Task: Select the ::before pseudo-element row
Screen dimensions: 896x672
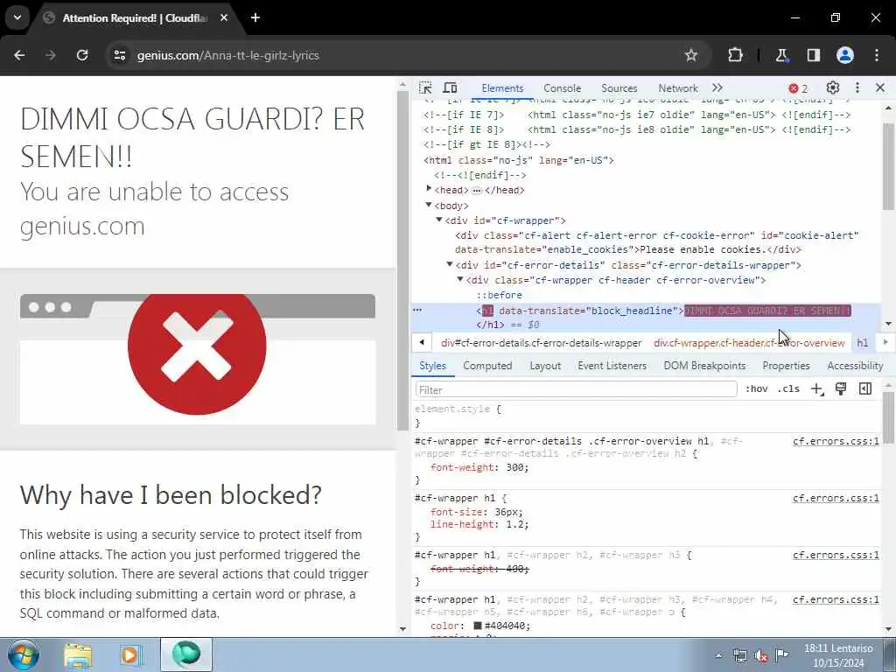Action: 499,295
